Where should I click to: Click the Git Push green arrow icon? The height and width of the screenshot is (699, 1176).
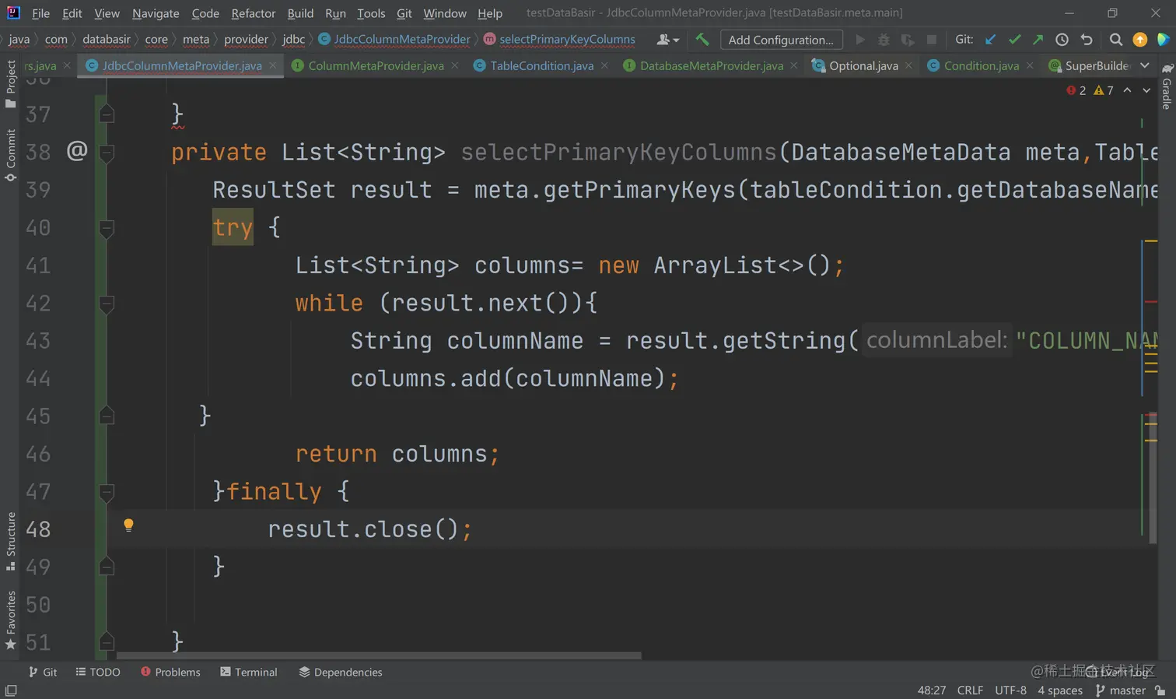(x=1038, y=40)
